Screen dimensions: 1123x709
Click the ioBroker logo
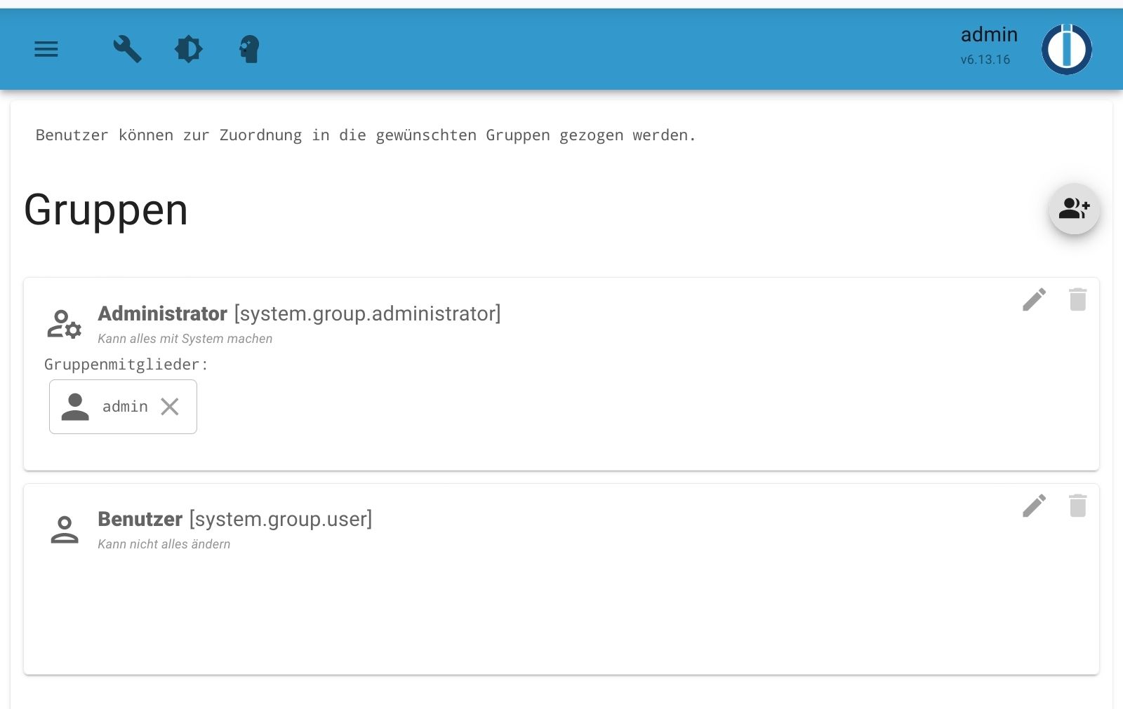coord(1066,50)
